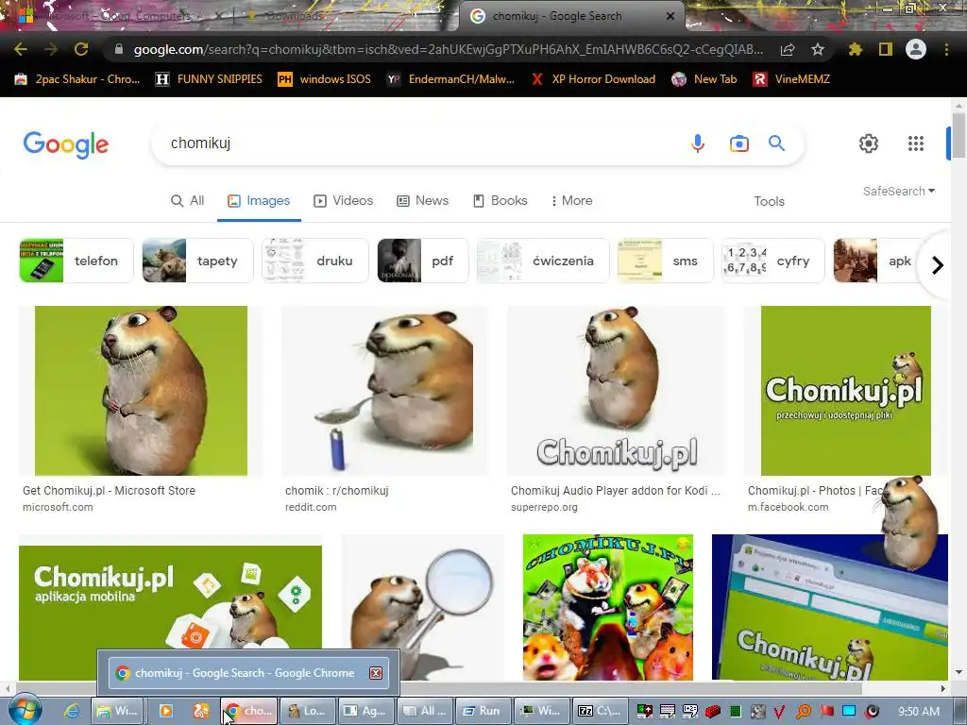Switch to the News tab

[x=422, y=200]
